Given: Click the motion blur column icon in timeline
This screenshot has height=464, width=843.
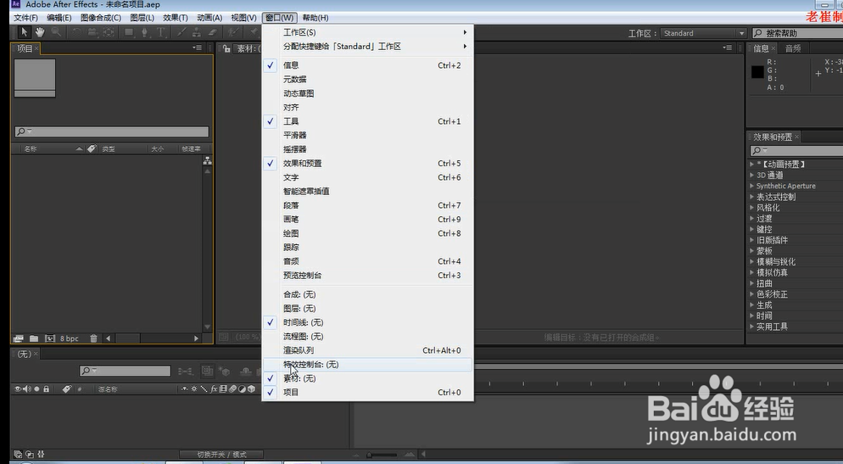Looking at the screenshot, I should [x=232, y=389].
